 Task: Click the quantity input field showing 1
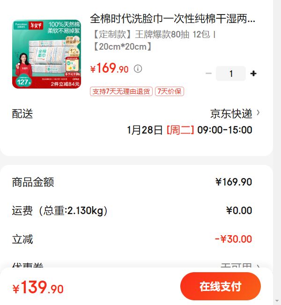231,74
